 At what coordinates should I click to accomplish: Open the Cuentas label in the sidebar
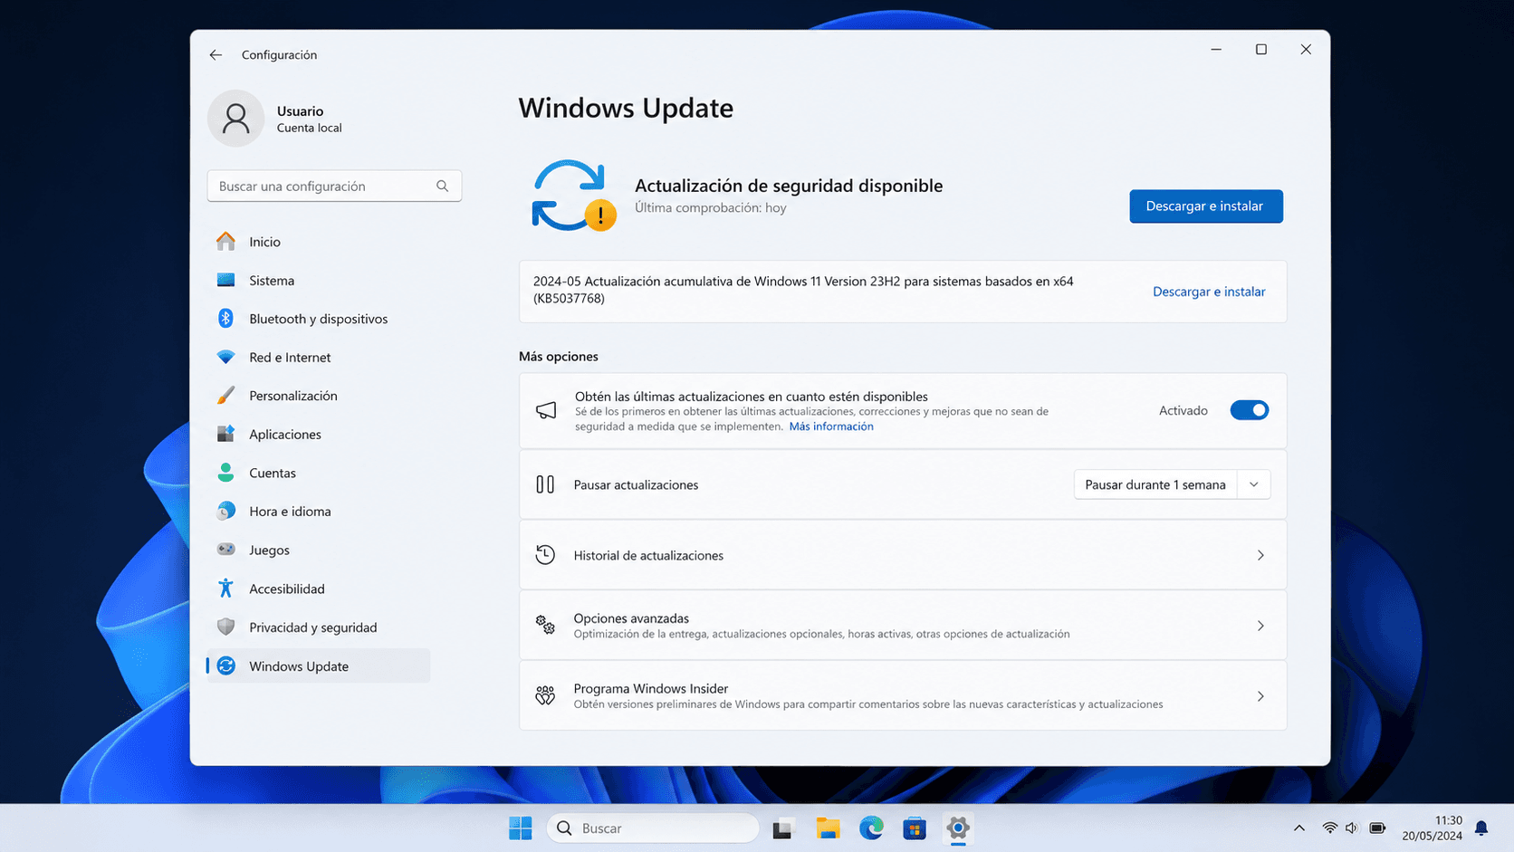[273, 473]
